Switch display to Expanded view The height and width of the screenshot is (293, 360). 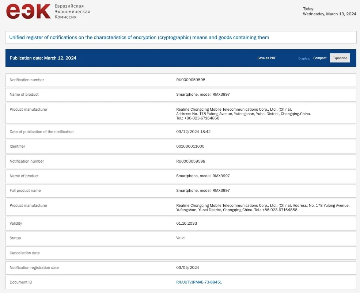click(340, 58)
